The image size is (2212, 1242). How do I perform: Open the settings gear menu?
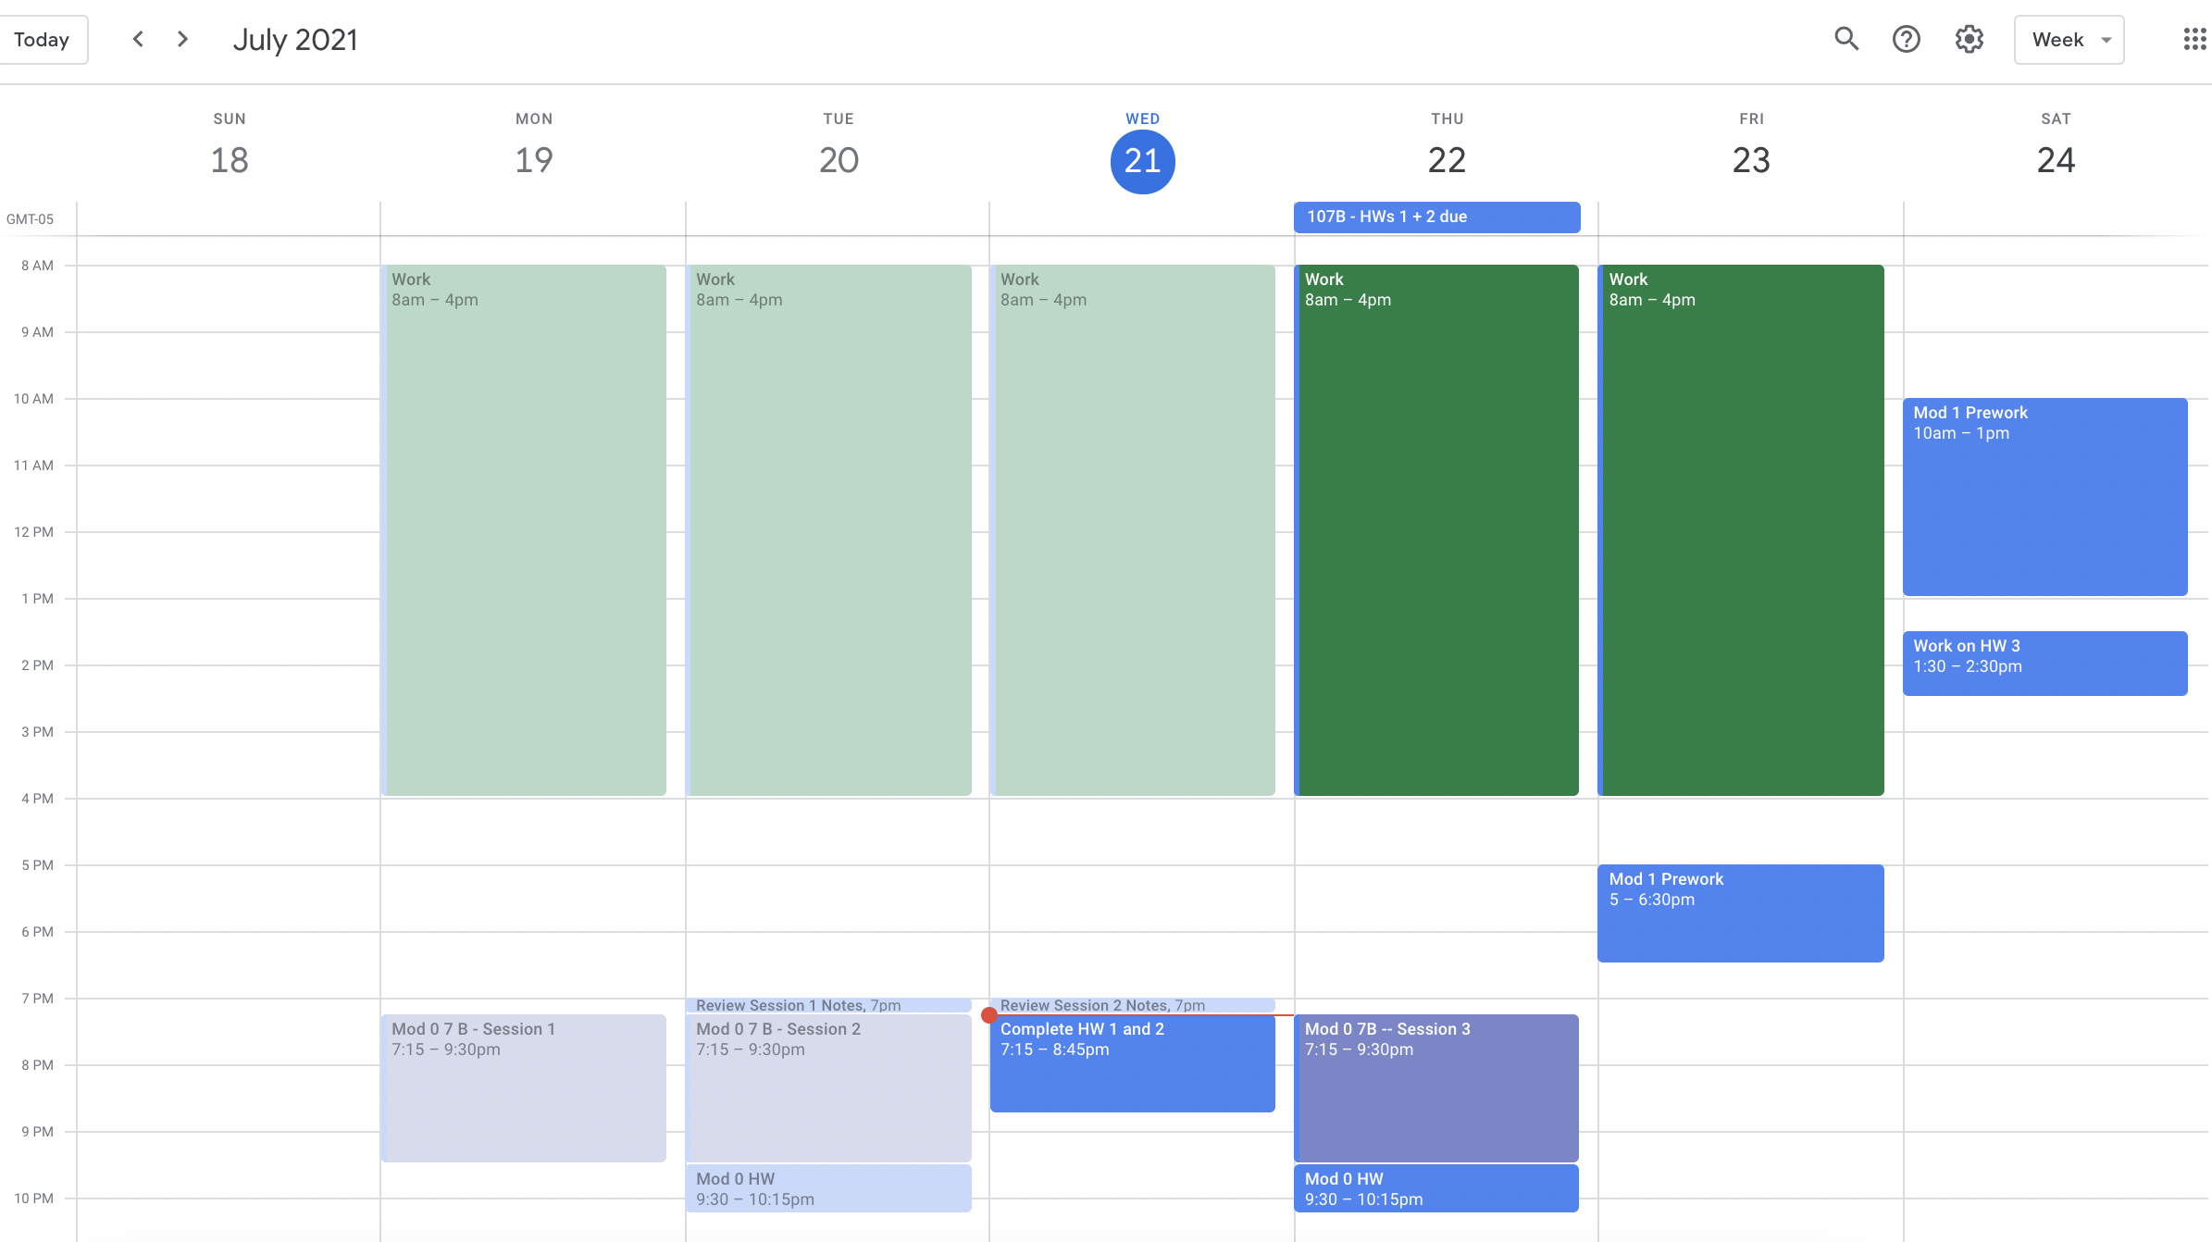tap(1970, 39)
